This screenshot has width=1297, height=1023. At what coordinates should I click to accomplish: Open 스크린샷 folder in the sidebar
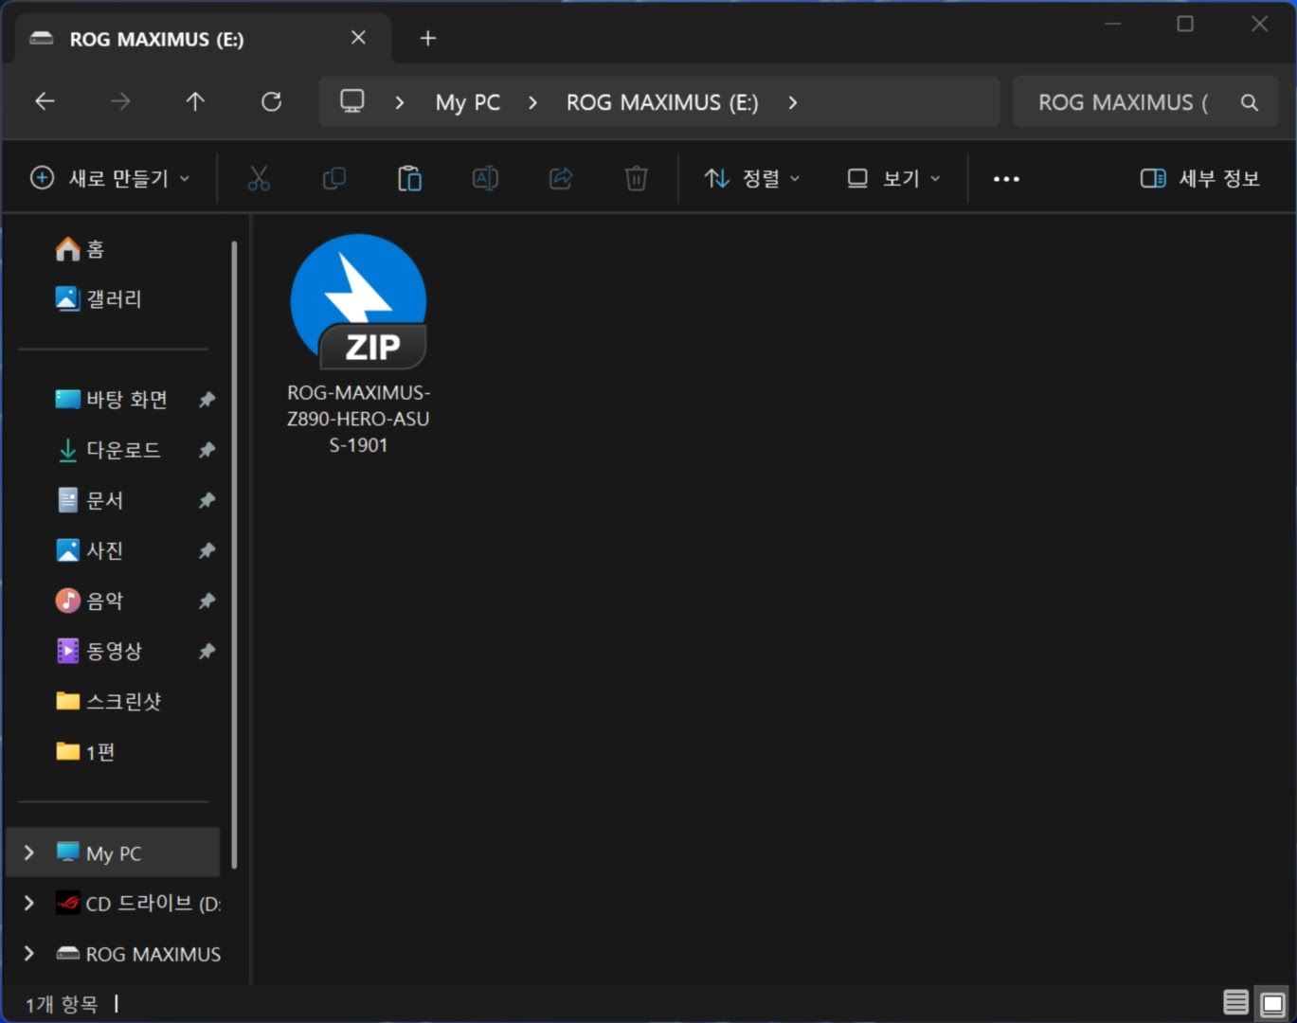pyautogui.click(x=108, y=701)
